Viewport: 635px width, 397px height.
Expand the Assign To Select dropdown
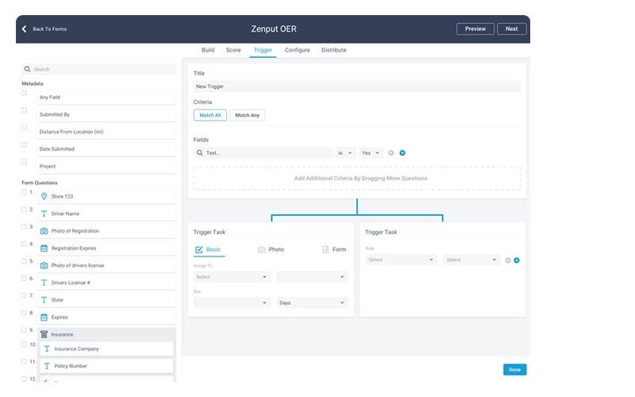(x=231, y=277)
